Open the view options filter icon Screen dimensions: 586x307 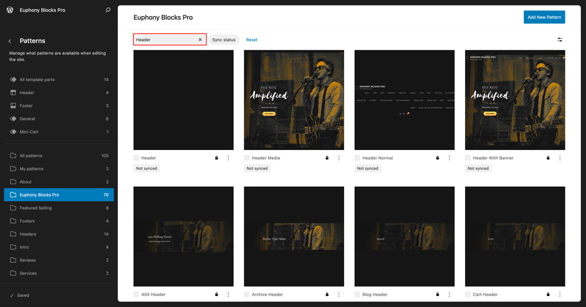(559, 40)
